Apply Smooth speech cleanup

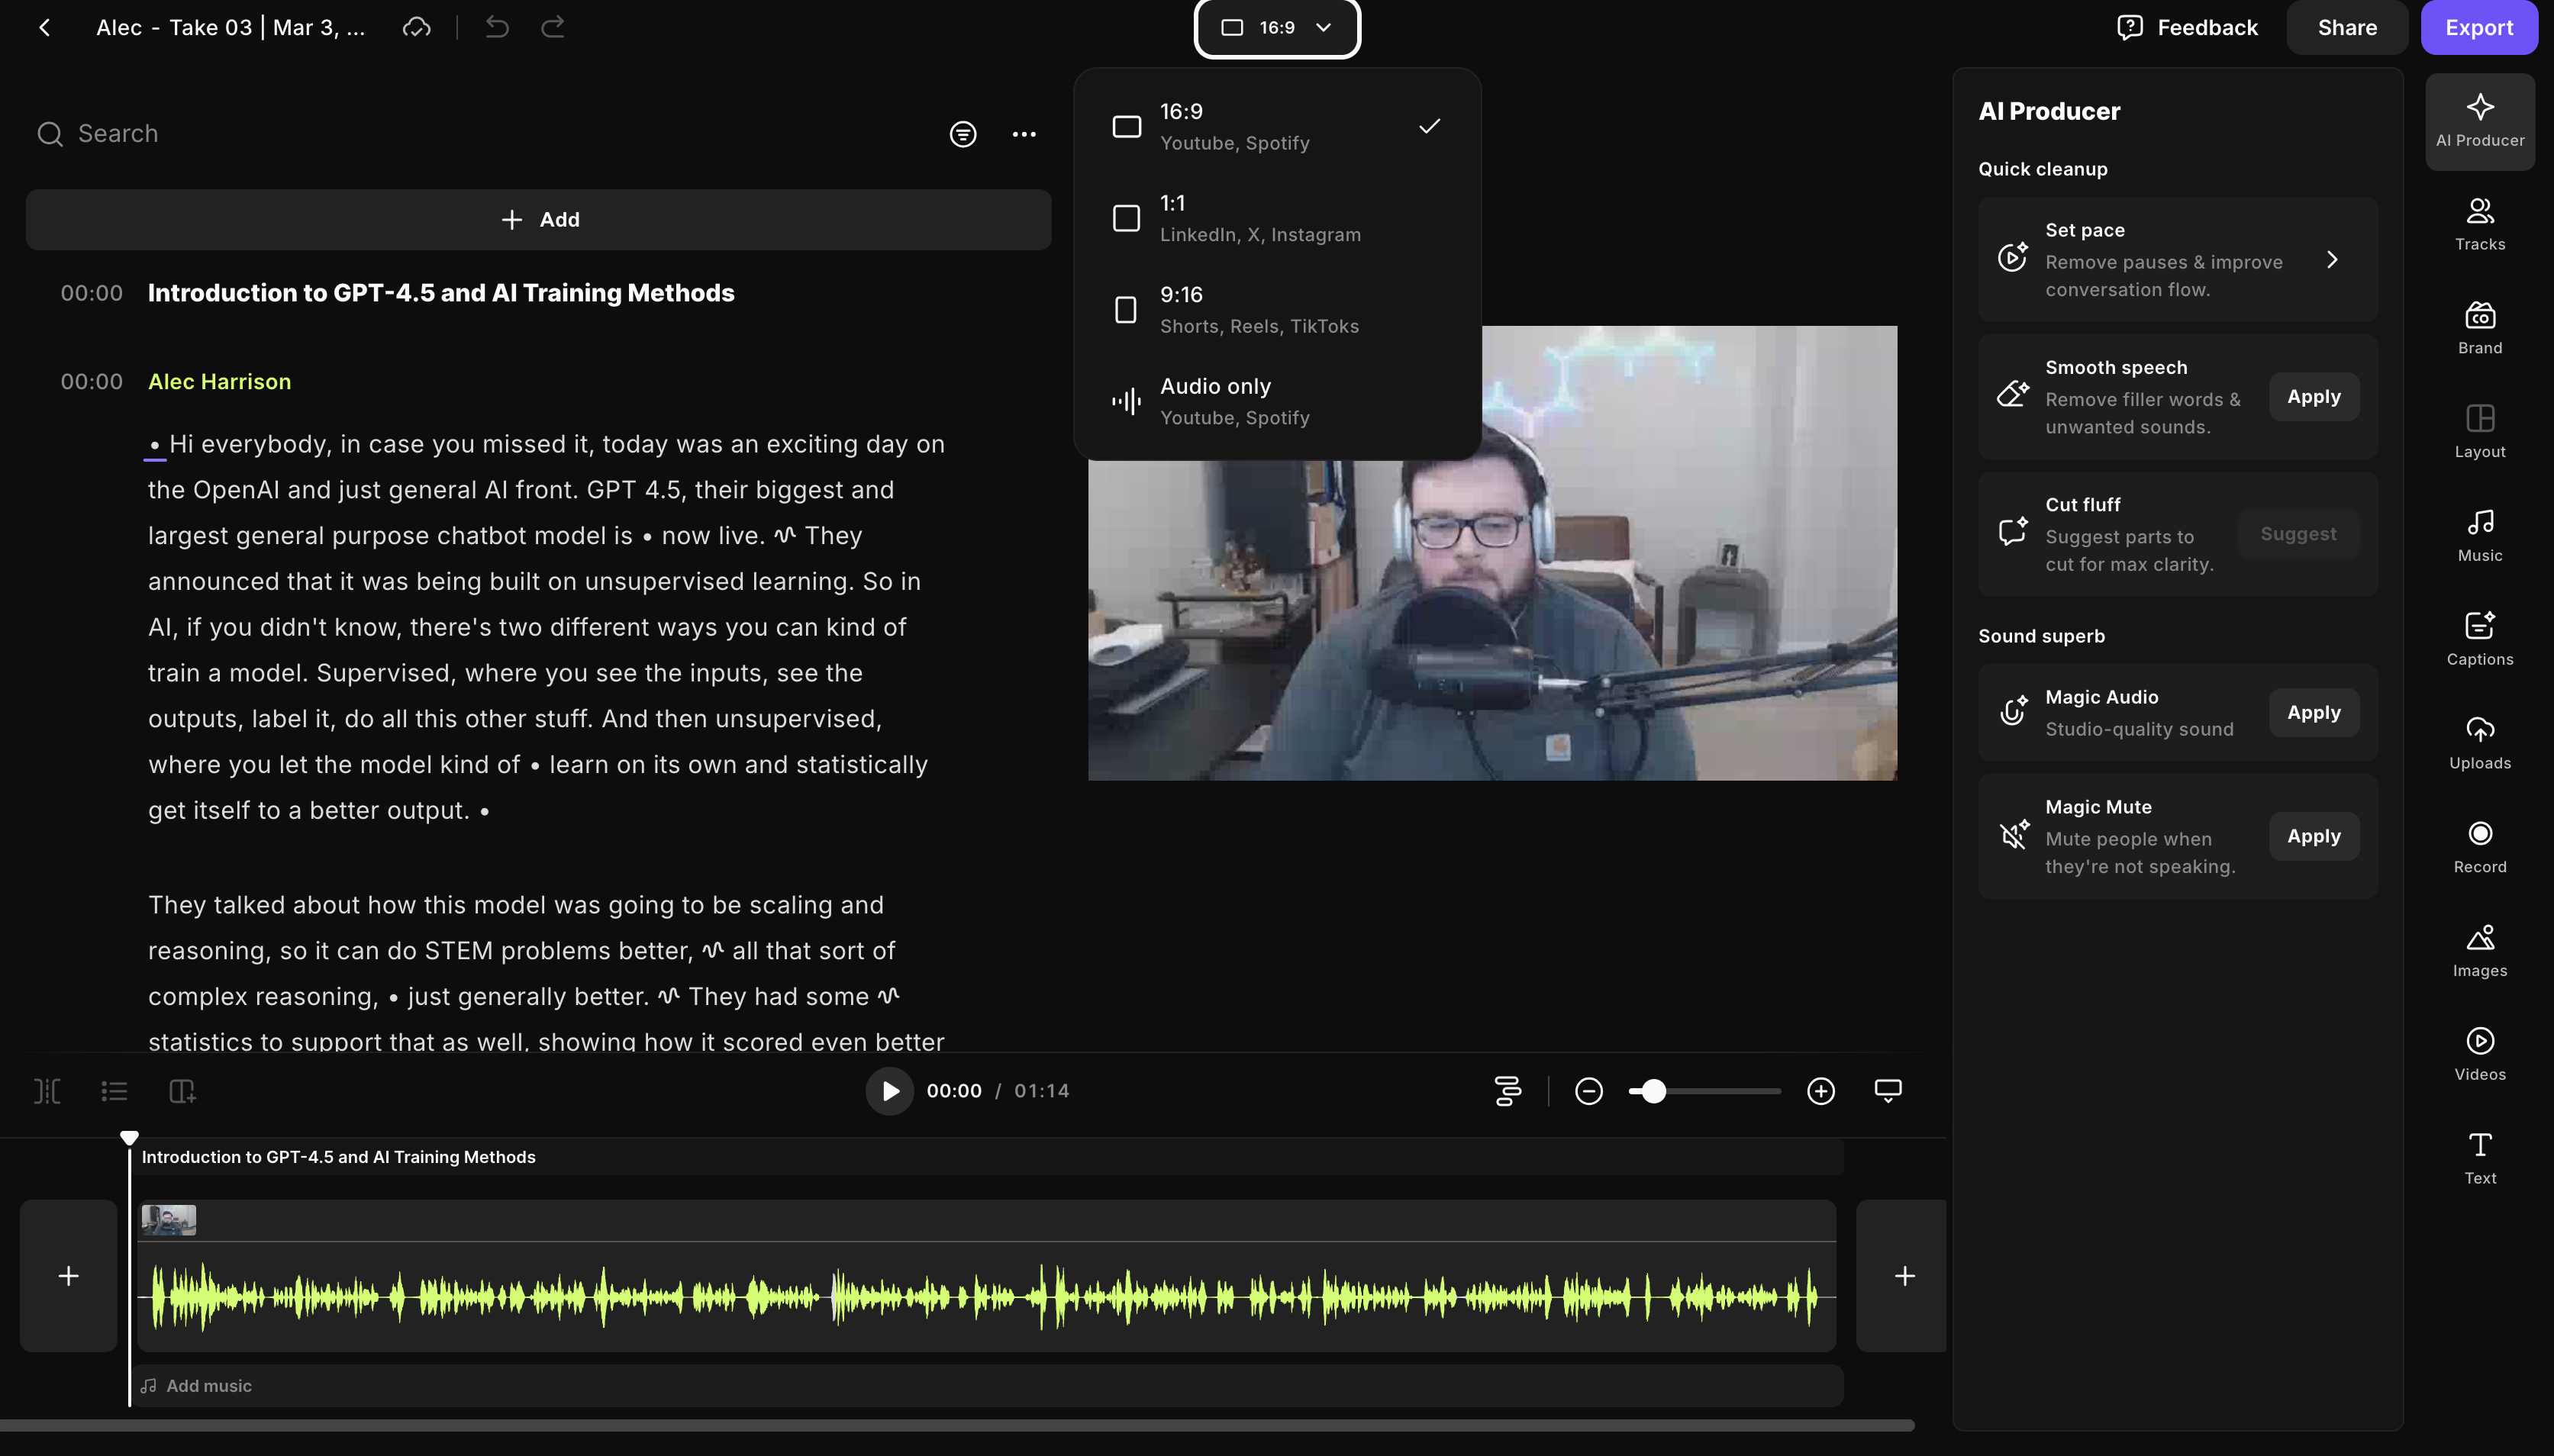[2313, 397]
